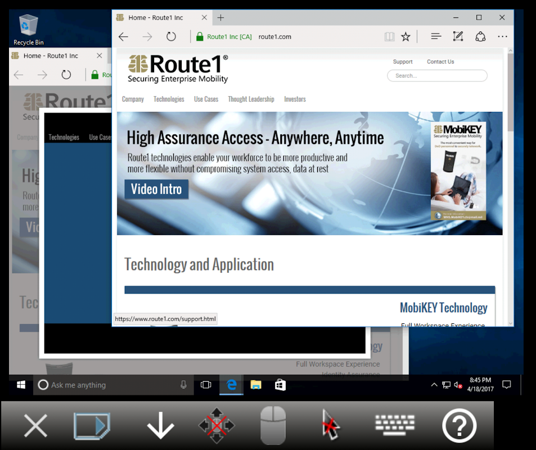Click the muted volume tray icon
This screenshot has height=450, width=536.
tap(458, 385)
